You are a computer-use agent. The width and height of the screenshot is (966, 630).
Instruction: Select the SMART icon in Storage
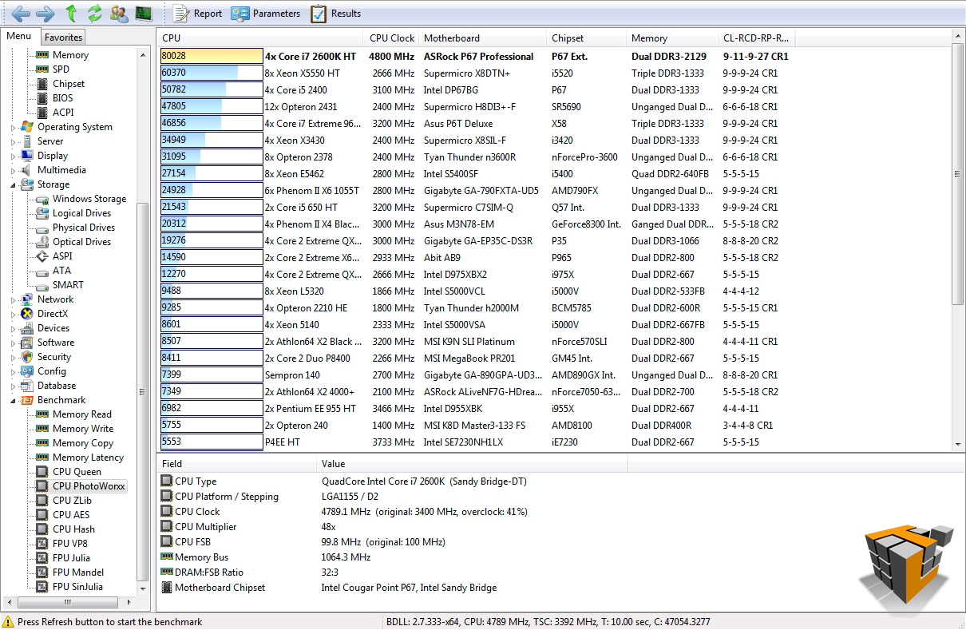(42, 285)
